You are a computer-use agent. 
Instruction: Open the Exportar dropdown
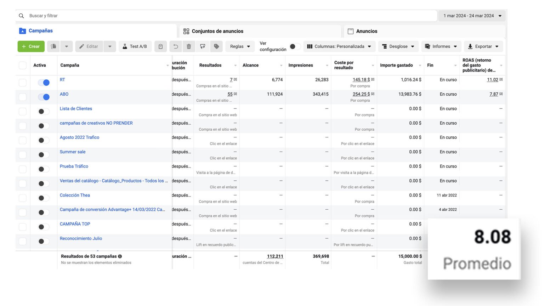pos(483,46)
